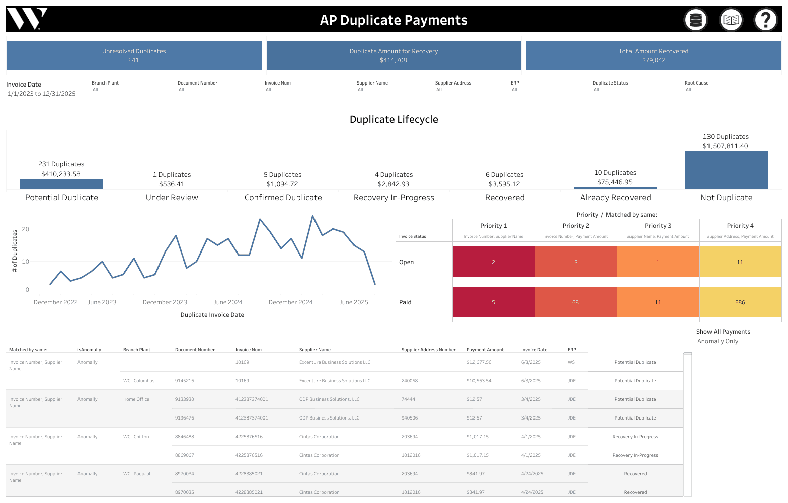Open the data dictionary book icon
This screenshot has width=788, height=503.
(731, 19)
